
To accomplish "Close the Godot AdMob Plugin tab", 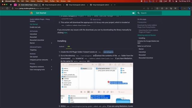I will click(x=40, y=5).
